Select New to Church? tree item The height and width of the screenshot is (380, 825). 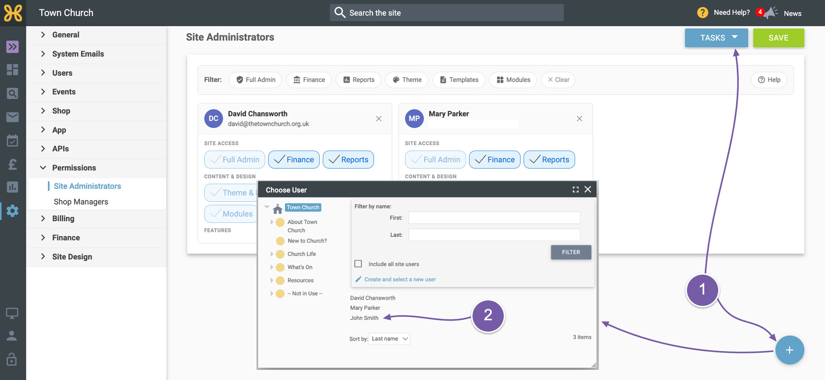point(307,241)
